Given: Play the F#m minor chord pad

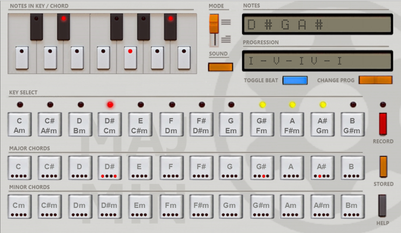Looking at the screenshot, I should pyautogui.click(x=201, y=207).
